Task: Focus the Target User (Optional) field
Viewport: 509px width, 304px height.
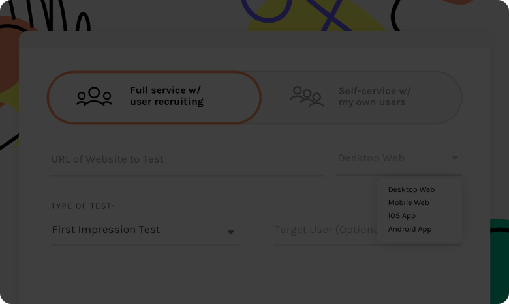Action: click(326, 230)
